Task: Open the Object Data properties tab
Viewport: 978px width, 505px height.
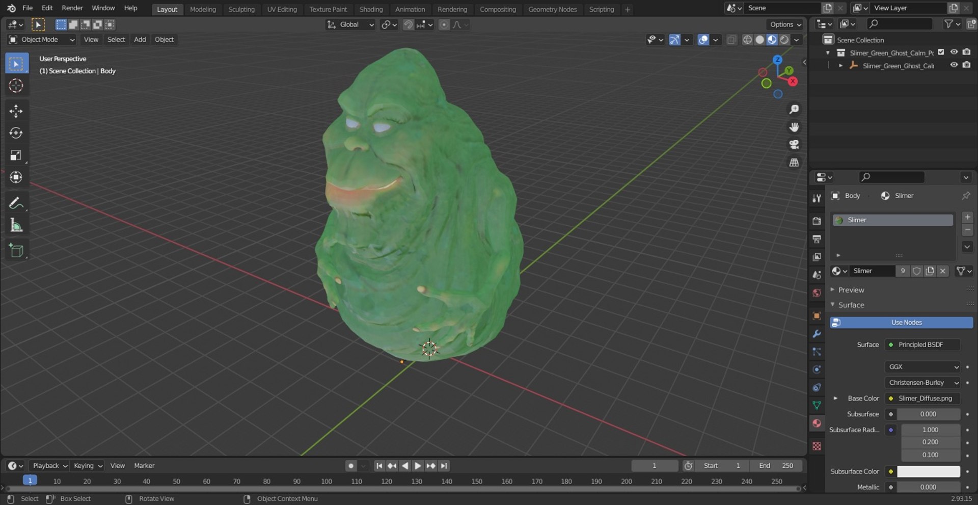Action: (x=817, y=406)
